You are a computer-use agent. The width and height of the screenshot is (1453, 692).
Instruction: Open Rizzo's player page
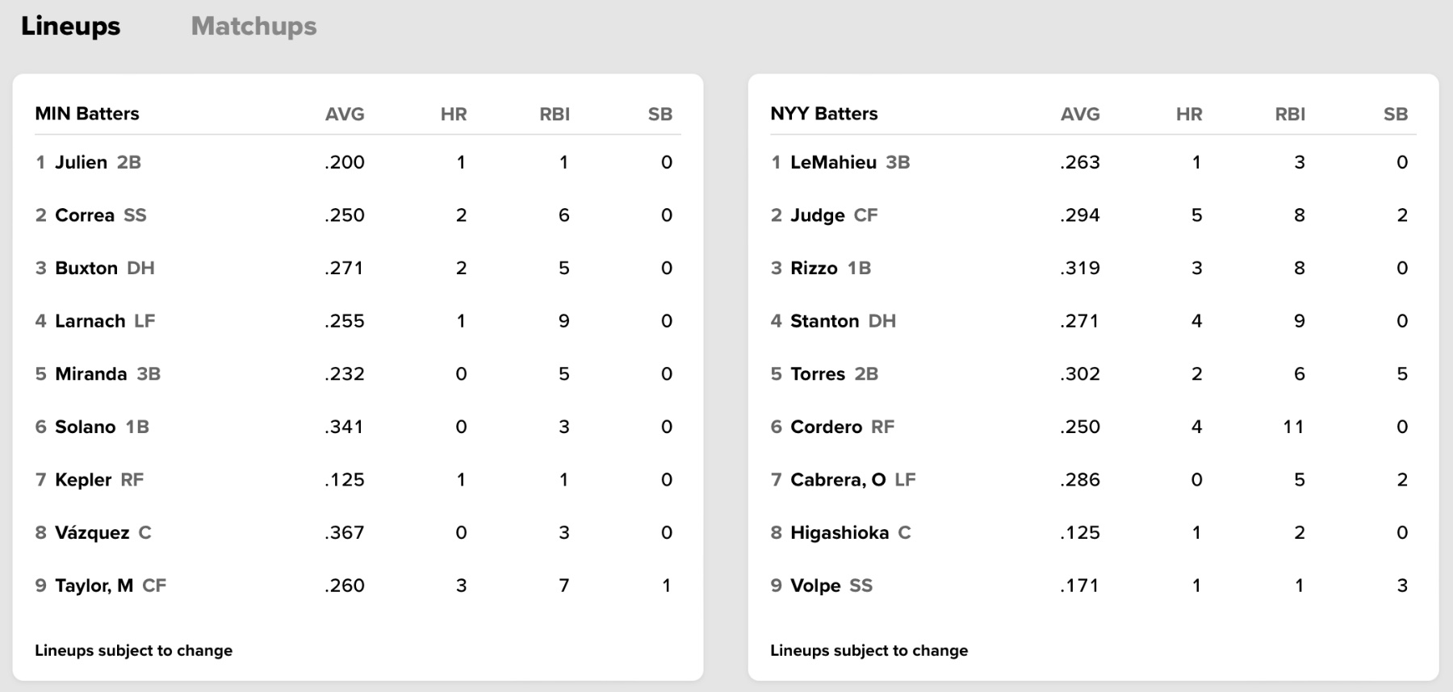814,268
